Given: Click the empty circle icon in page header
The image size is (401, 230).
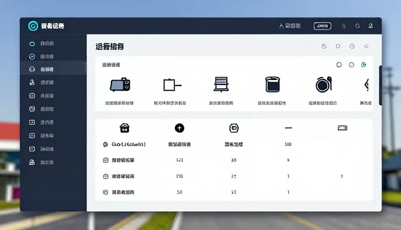Looking at the screenshot, I should tap(338, 46).
